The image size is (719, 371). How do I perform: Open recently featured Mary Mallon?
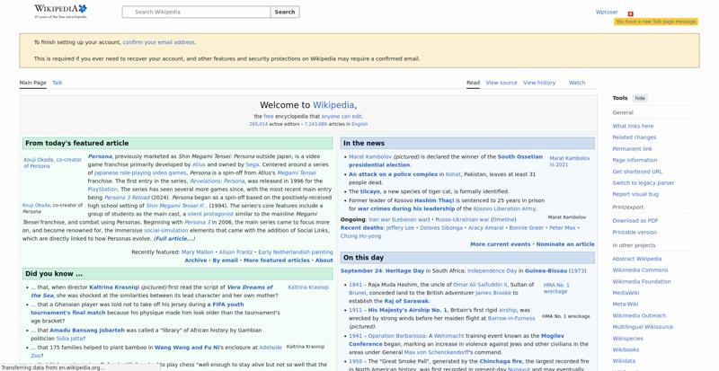(x=197, y=252)
